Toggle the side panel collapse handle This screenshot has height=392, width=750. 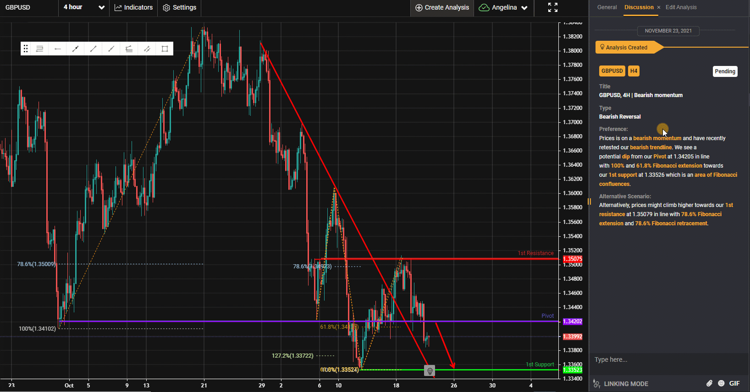[x=589, y=201]
